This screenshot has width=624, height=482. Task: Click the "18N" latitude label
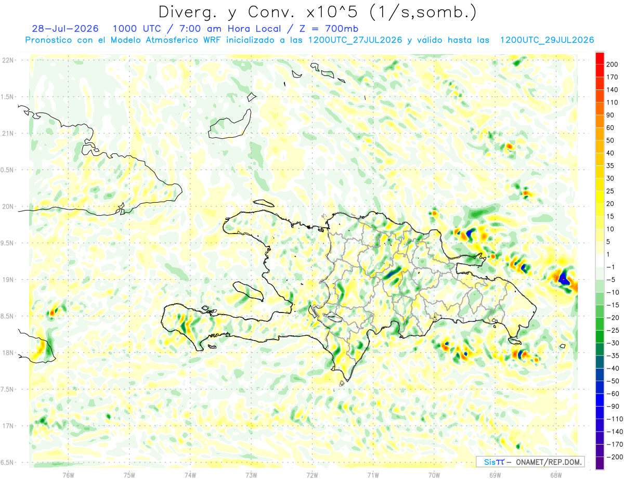[x=8, y=353]
